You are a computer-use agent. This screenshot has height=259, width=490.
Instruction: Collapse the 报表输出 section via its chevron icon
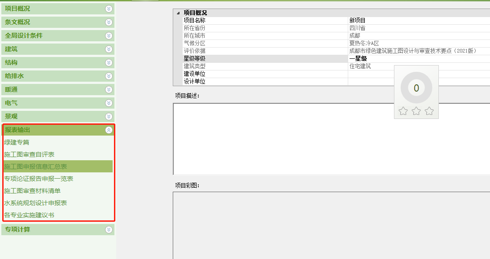tap(108, 129)
